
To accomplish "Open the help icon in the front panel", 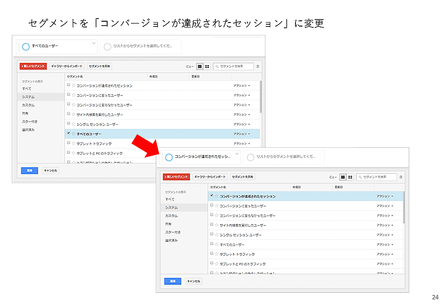I will pyautogui.click(x=401, y=177).
